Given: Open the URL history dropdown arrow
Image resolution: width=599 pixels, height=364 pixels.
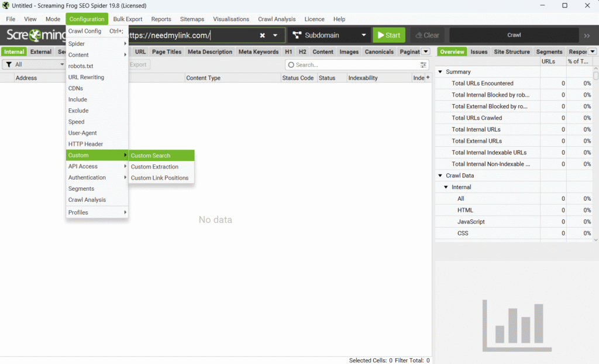Looking at the screenshot, I should click(276, 35).
